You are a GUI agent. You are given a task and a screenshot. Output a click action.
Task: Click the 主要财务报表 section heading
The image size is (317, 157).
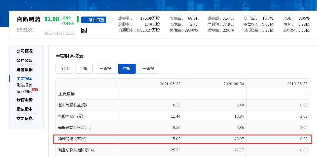(x=69, y=56)
